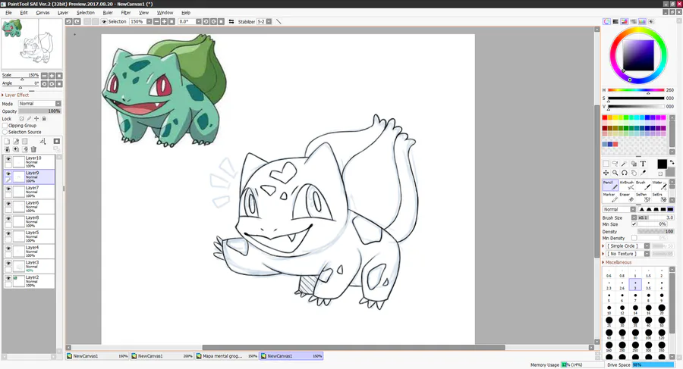Activate the Text tool
Viewport: 683px width, 369px height.
pos(643,164)
